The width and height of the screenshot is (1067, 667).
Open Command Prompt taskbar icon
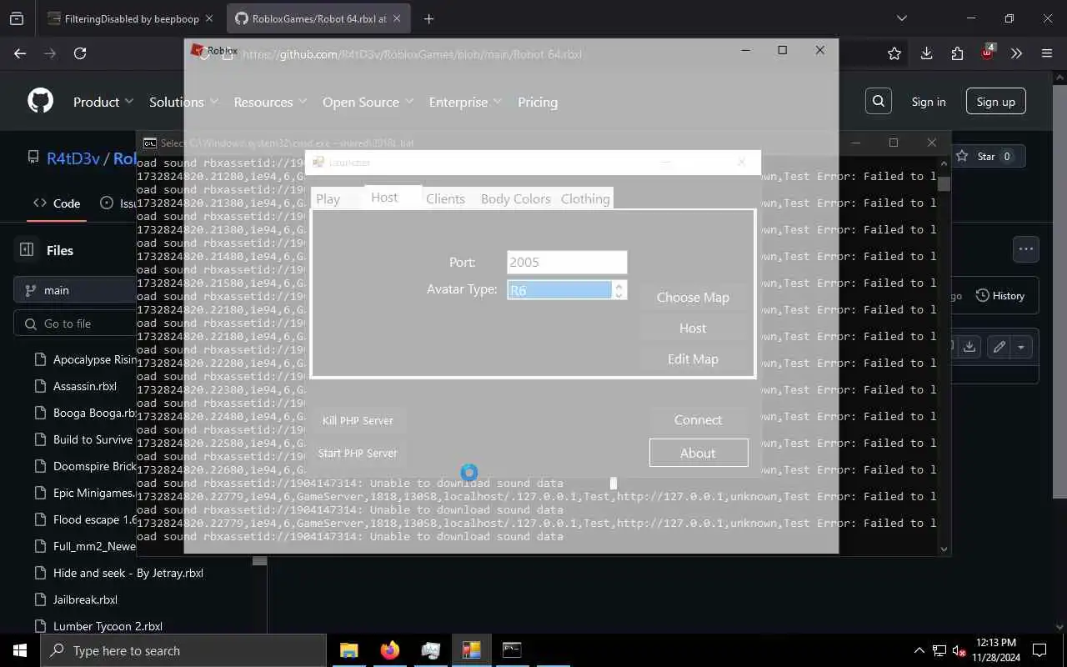pyautogui.click(x=512, y=650)
